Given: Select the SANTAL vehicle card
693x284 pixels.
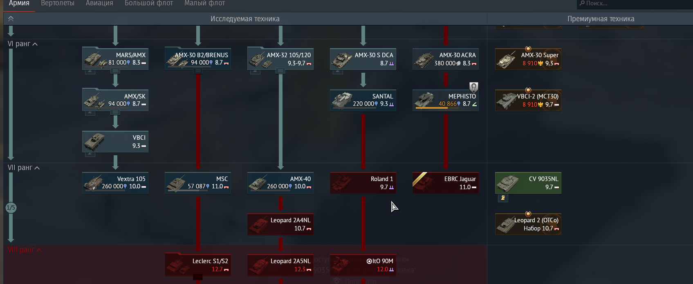Looking at the screenshot, I should 363,101.
